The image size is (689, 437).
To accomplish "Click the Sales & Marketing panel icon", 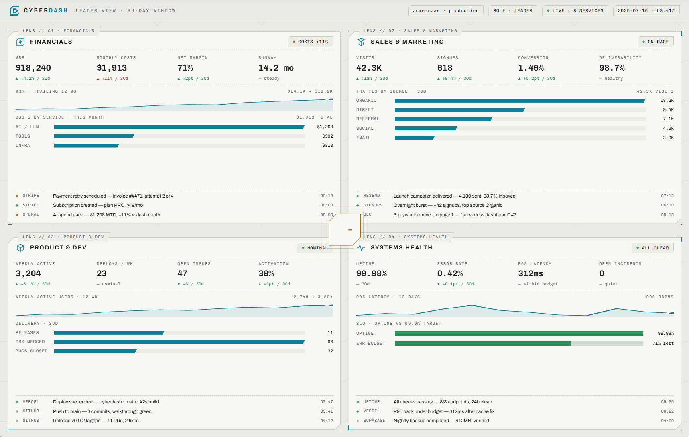I will (x=361, y=42).
